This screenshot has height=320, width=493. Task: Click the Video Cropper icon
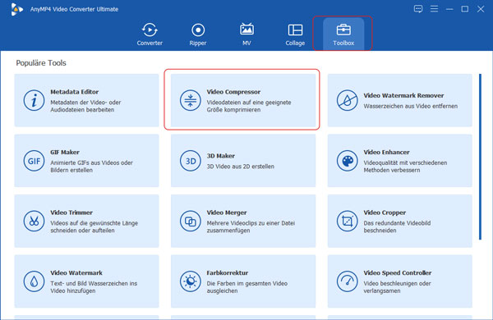point(347,221)
